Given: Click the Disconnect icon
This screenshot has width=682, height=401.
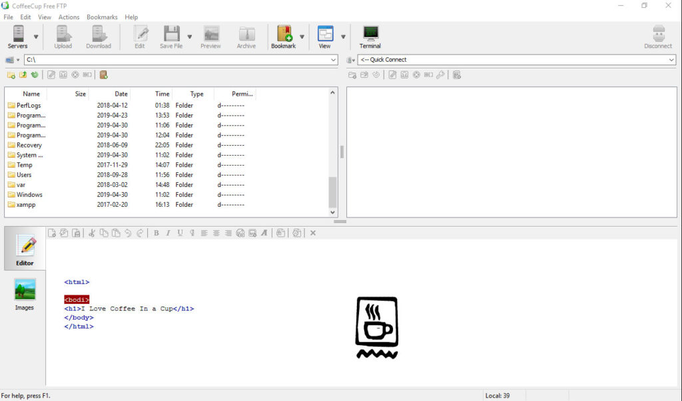Looking at the screenshot, I should coord(658,36).
